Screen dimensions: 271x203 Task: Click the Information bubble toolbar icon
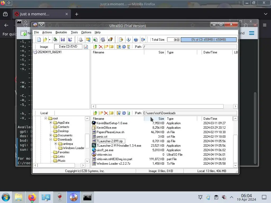[128, 40]
